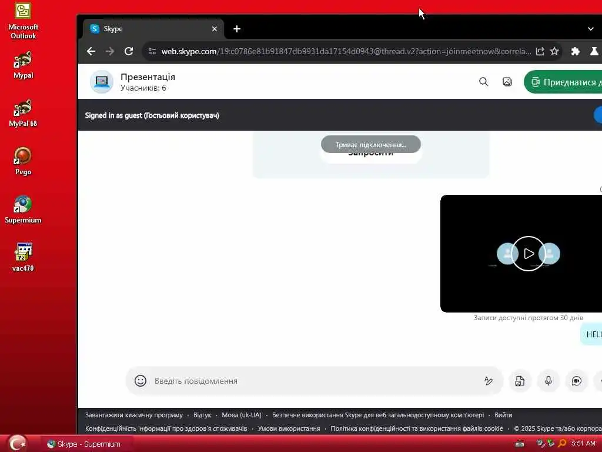
Task: Close the Skype tab
Action: click(x=215, y=29)
